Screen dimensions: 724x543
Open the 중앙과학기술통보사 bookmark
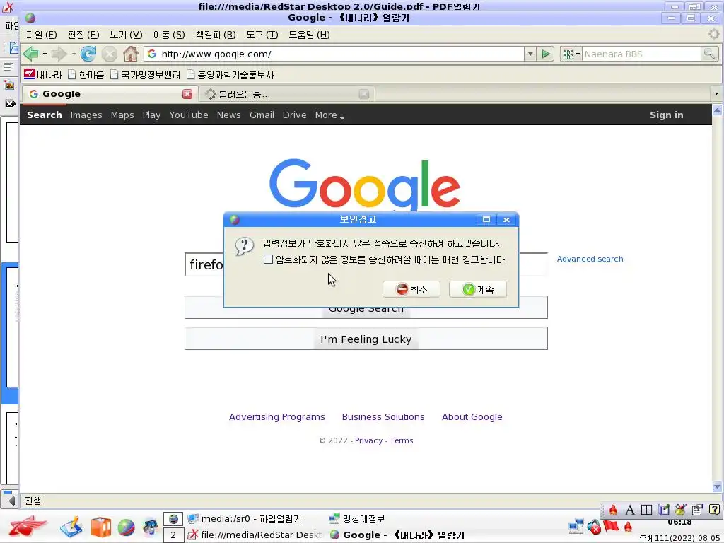[230, 75]
